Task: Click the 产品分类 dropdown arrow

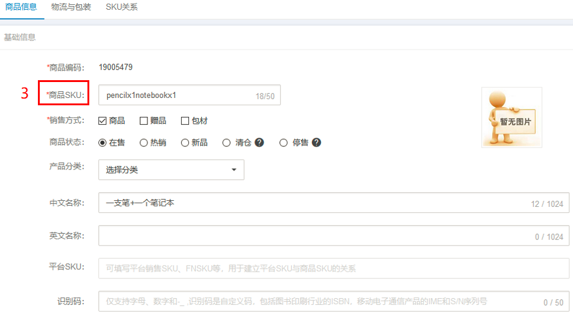Action: coord(234,170)
